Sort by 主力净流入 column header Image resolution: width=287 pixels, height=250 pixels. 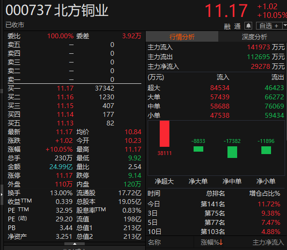click(x=268, y=242)
